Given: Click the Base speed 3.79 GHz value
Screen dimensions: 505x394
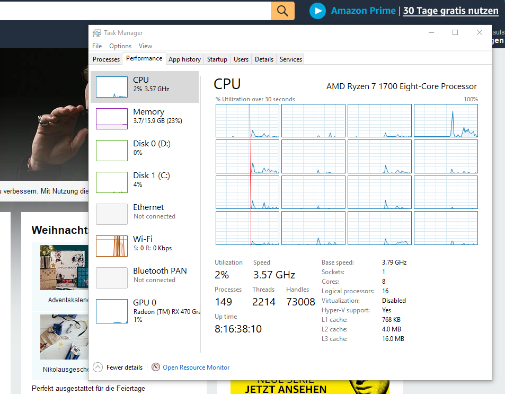Looking at the screenshot, I should tap(394, 262).
